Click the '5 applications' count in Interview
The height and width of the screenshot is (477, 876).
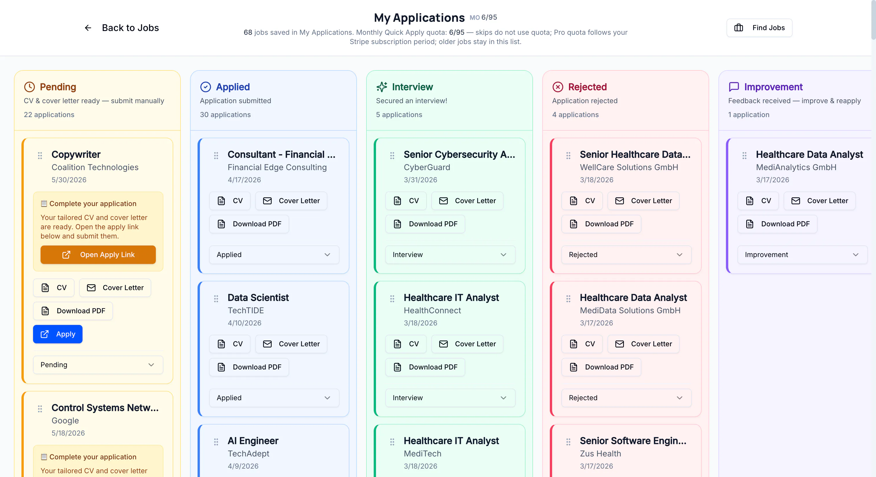tap(399, 115)
